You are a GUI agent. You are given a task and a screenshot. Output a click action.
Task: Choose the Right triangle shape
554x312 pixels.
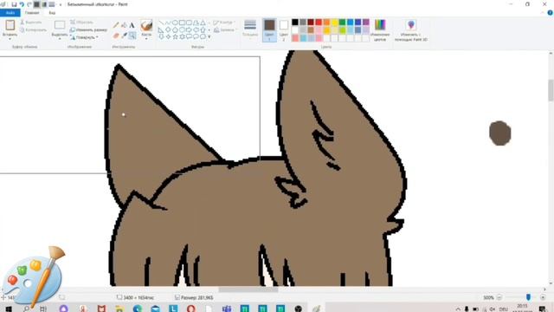pyautogui.click(x=162, y=29)
